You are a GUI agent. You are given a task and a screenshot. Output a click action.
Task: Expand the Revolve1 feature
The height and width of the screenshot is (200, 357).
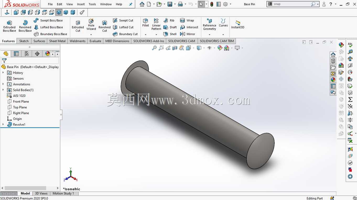(3, 125)
